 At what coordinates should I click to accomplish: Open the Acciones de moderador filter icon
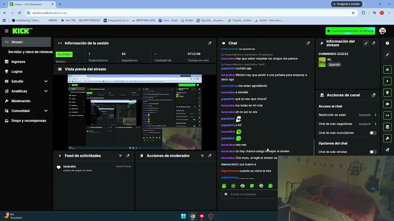202,156
